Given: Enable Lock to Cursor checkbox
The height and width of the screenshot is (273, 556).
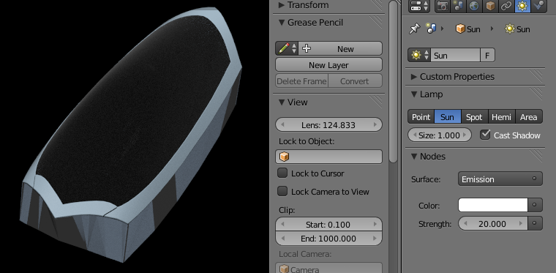Looking at the screenshot, I should click(282, 173).
